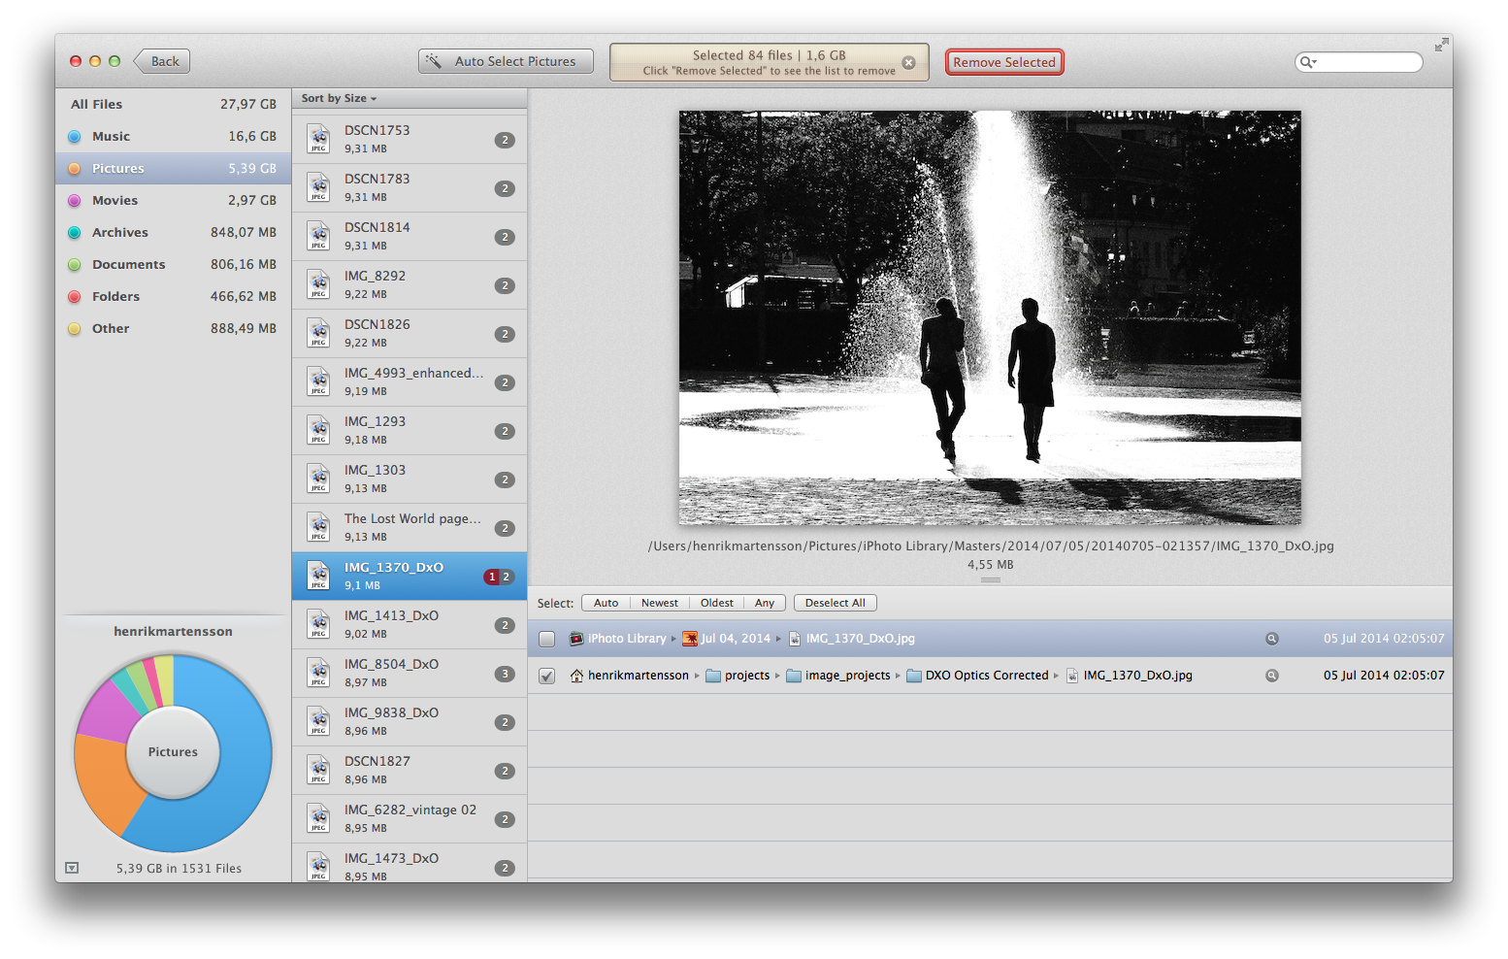Image resolution: width=1508 pixels, height=959 pixels.
Task: Select the IMG_4993_enhanced list row
Action: pyautogui.click(x=410, y=382)
